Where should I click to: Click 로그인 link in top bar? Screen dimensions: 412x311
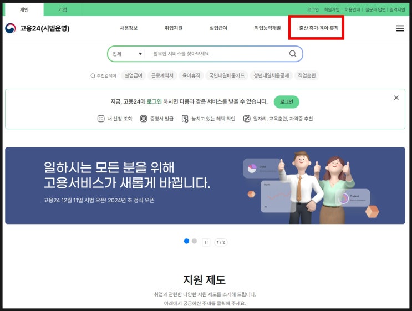coord(313,10)
